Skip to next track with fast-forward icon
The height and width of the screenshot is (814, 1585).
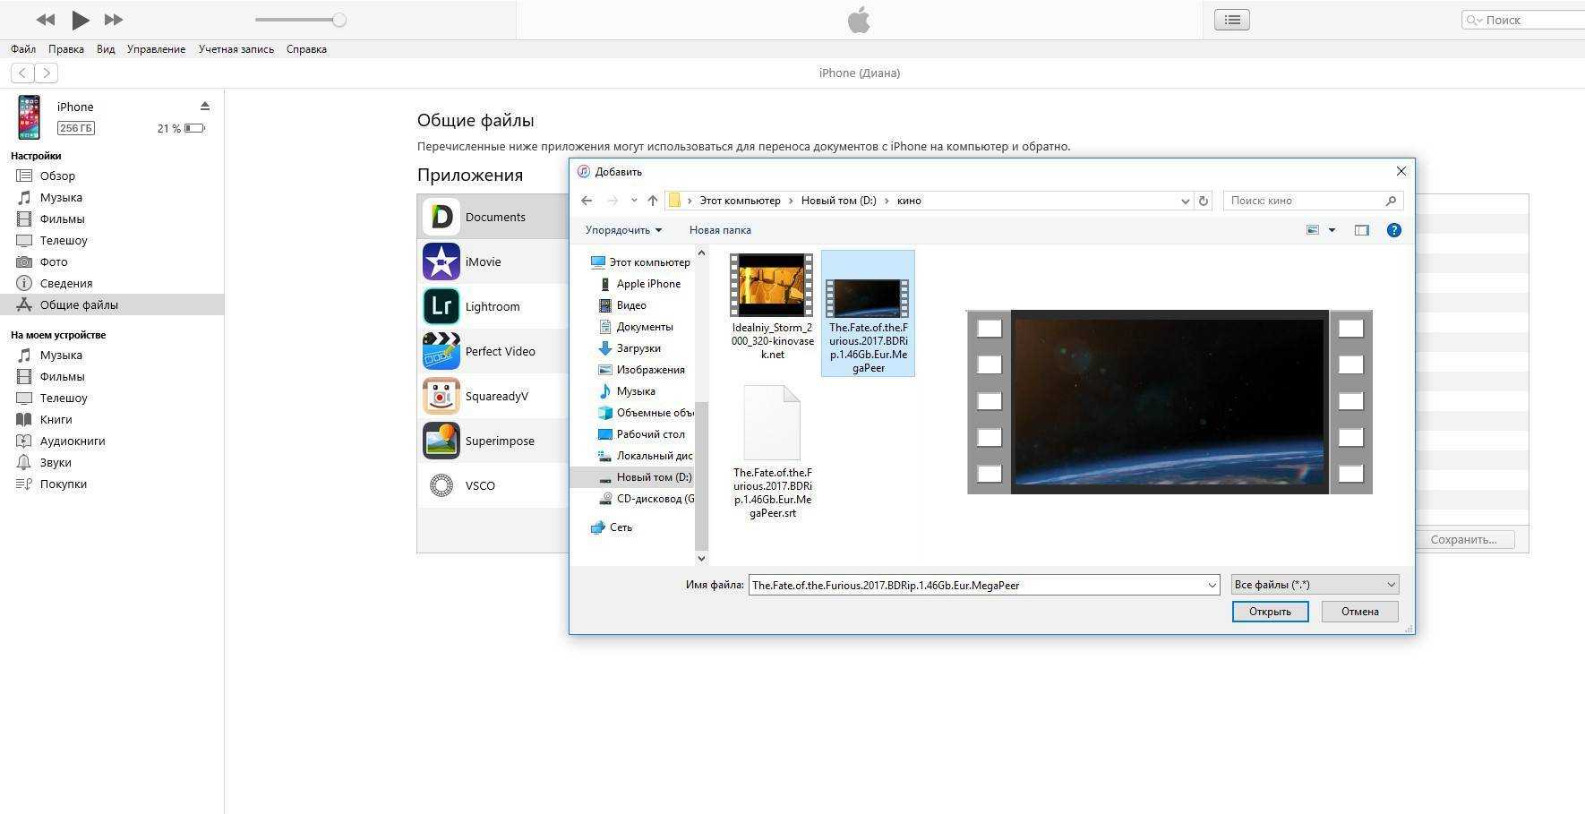114,20
